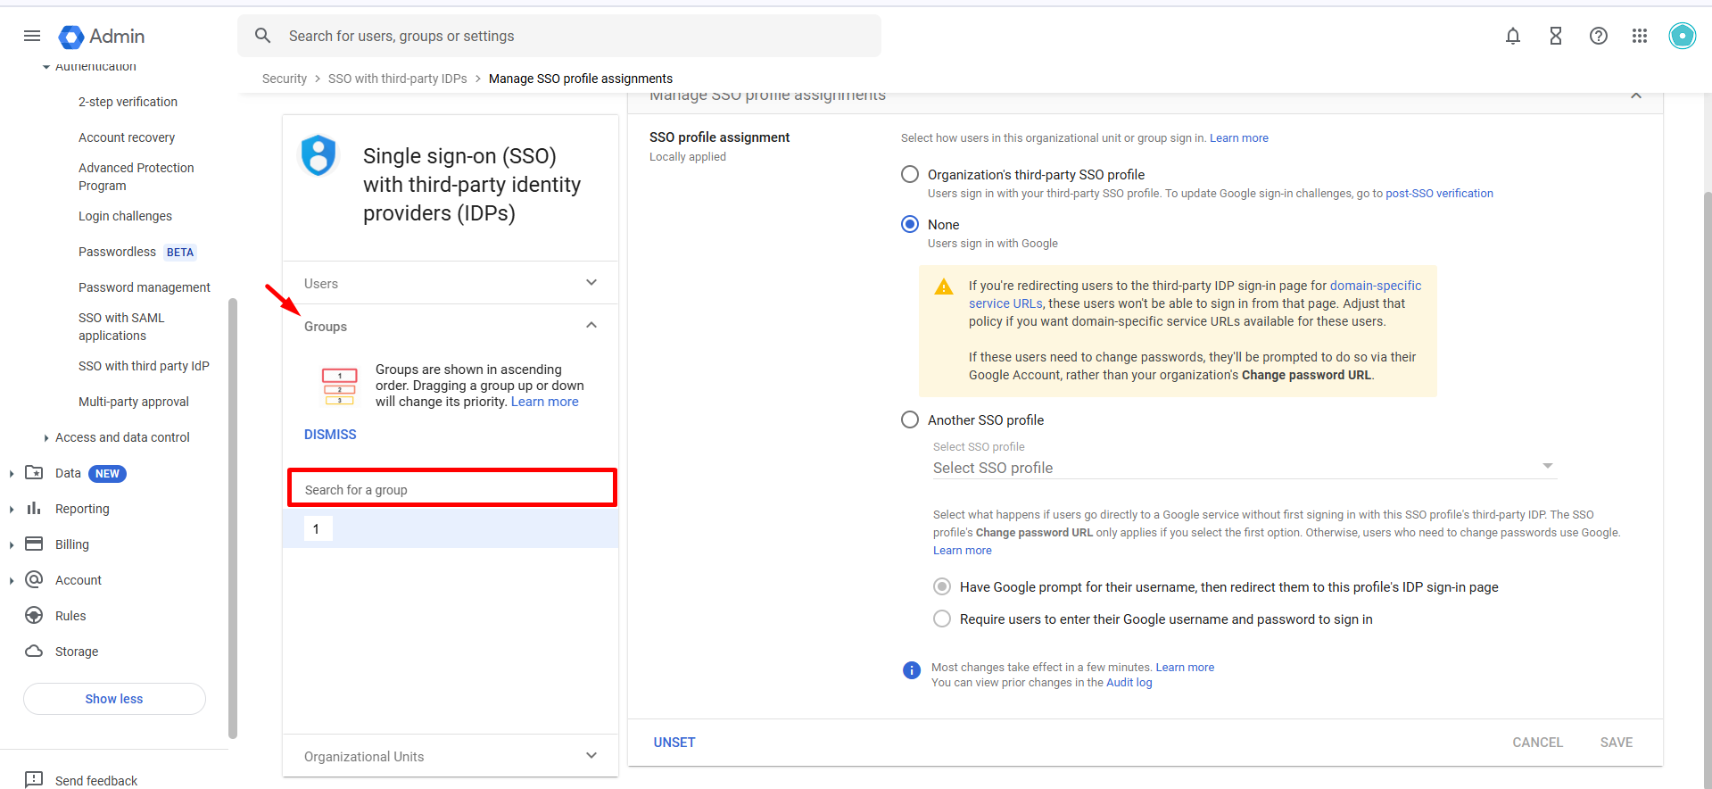
Task: Click the Rules steering wheel icon
Action: tap(34, 615)
